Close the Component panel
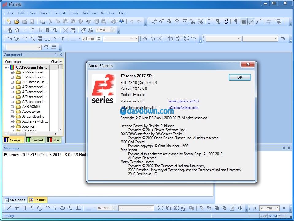 (x=61, y=55)
